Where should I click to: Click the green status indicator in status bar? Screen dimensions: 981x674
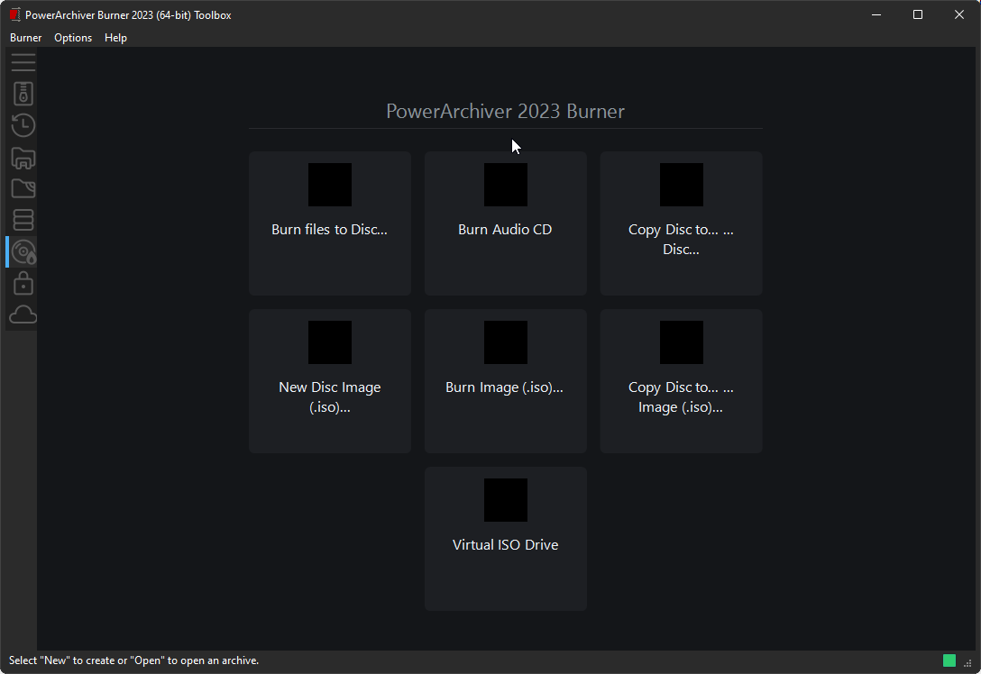coord(949,660)
